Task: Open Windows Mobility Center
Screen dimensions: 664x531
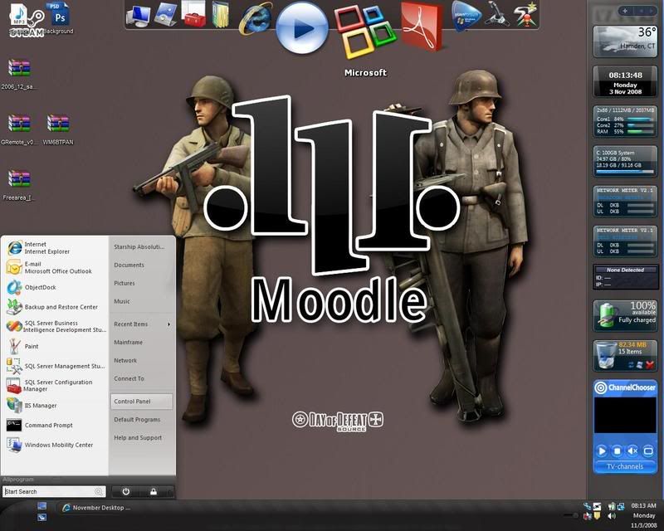Action: pyautogui.click(x=55, y=445)
